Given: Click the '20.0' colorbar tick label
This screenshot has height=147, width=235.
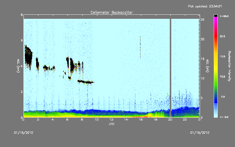Looking at the screenshot, I should pyautogui.click(x=222, y=36).
